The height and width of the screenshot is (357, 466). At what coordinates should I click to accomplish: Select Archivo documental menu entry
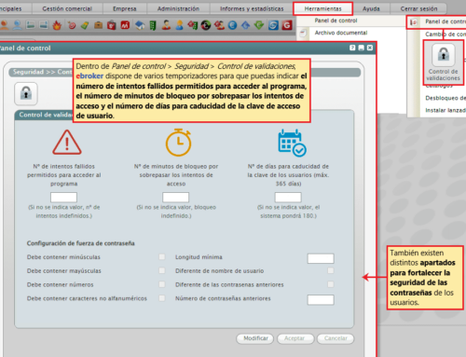(x=341, y=33)
